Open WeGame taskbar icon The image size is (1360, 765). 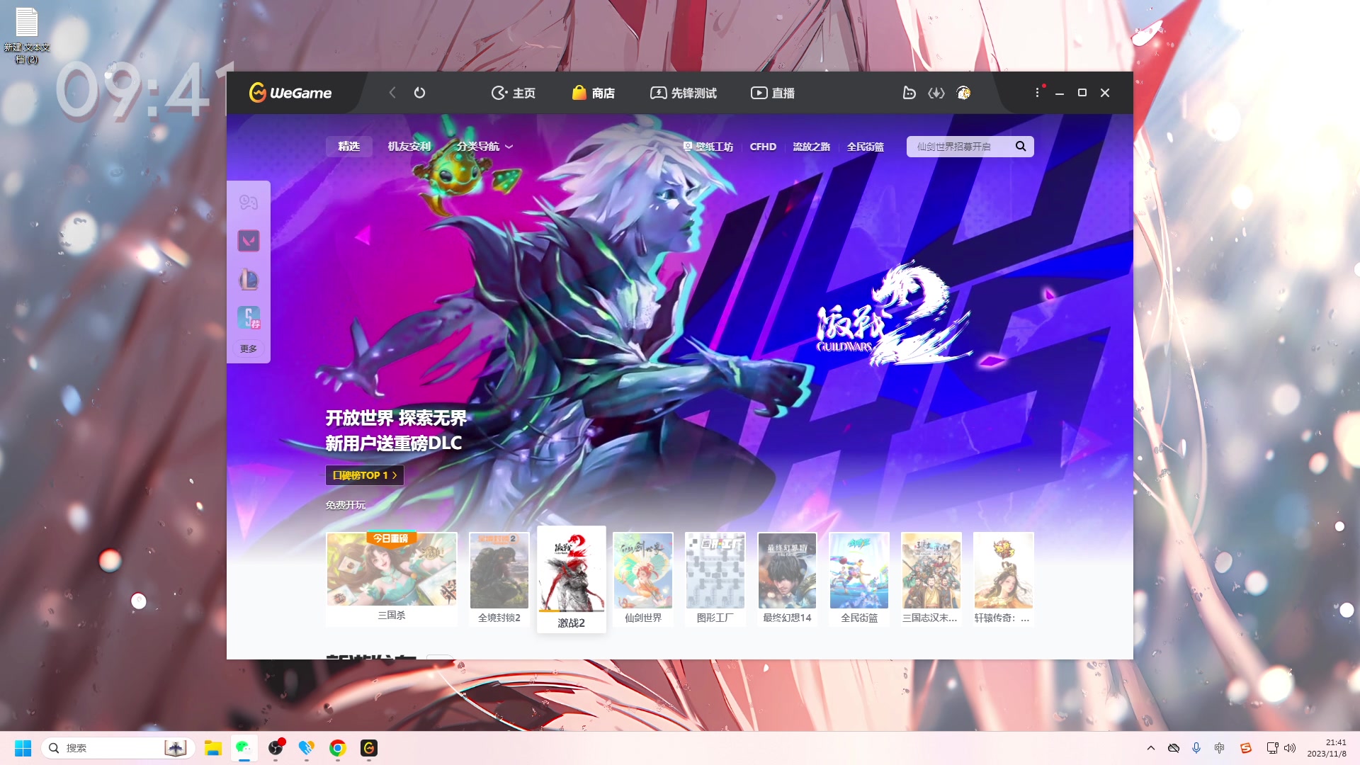click(x=368, y=748)
